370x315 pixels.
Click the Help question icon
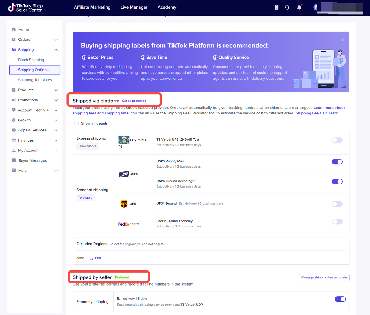coord(14,171)
